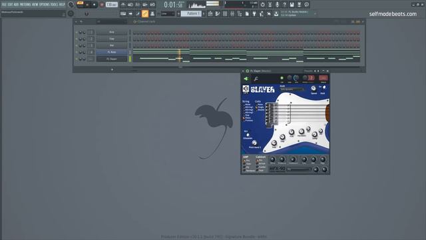426x240 pixels.
Task: Select the FL Slayer channel button
Action: pos(112,59)
